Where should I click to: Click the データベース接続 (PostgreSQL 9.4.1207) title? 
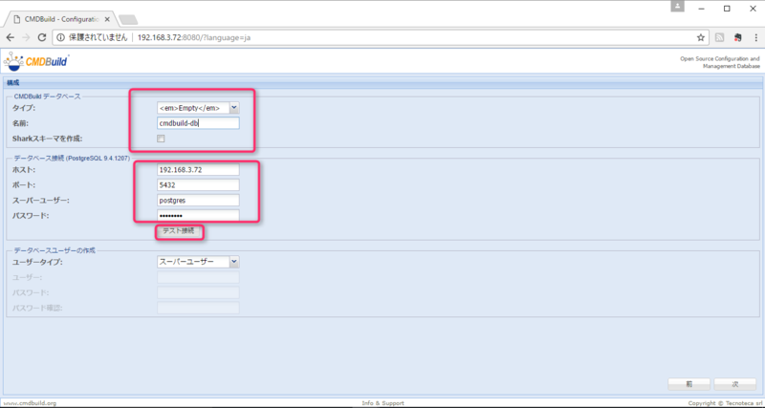coord(71,159)
